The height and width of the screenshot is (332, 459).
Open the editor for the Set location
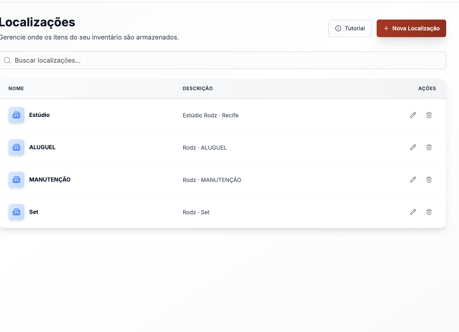(413, 212)
